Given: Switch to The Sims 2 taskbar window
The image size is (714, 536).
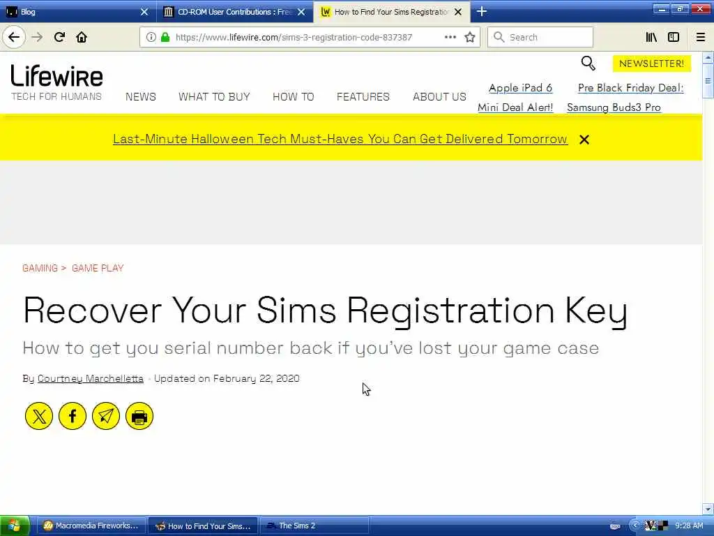Looking at the screenshot, I should click(x=314, y=526).
